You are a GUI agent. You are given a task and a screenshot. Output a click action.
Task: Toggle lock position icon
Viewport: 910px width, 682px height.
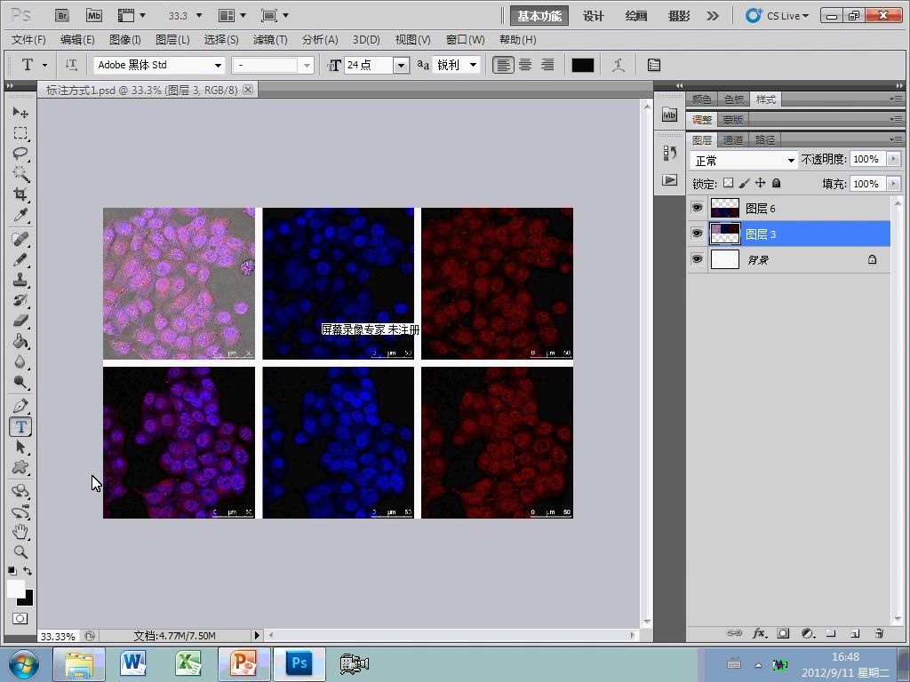(761, 183)
